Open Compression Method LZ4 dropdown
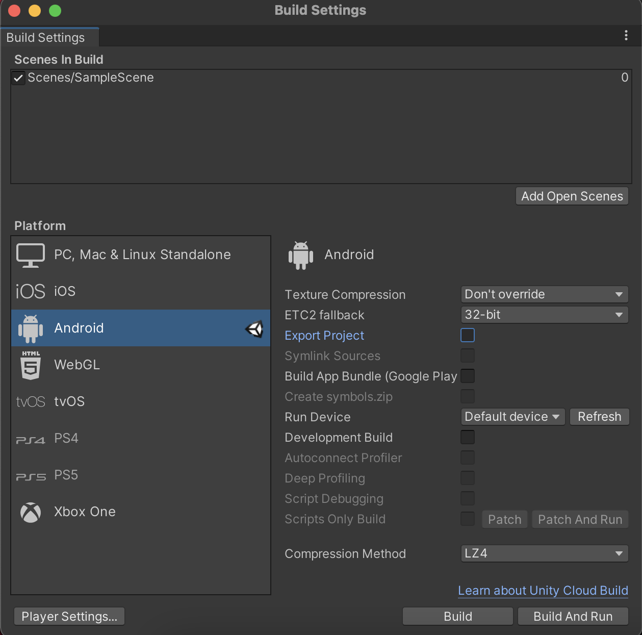The width and height of the screenshot is (642, 635). click(544, 553)
